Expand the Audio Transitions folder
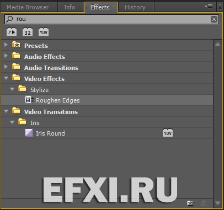The height and width of the screenshot is (210, 224). tap(6, 67)
